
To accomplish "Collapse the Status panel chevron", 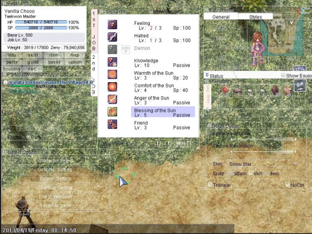I will [x=206, y=76].
